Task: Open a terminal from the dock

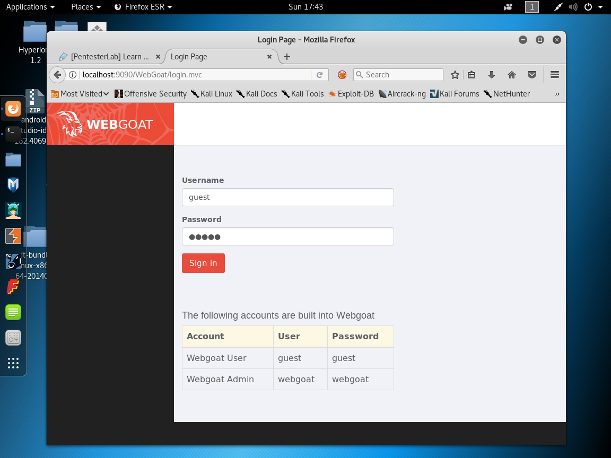Action: point(13,133)
